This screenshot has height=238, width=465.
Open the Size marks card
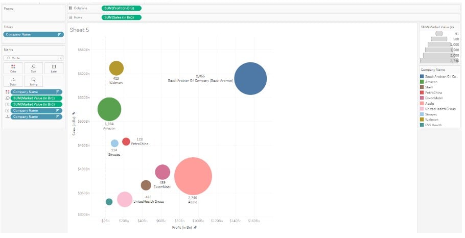click(33, 68)
